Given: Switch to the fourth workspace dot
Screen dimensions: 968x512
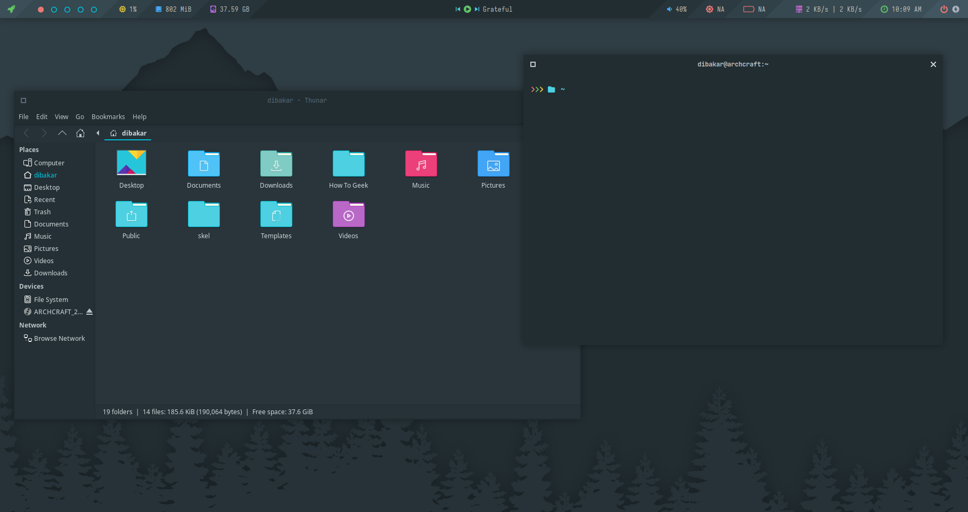Looking at the screenshot, I should [x=80, y=10].
